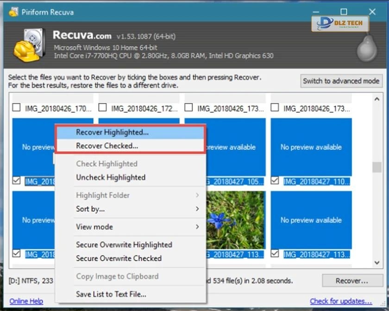389x311 pixels.
Task: Select Save List to Text File
Action: pyautogui.click(x=111, y=294)
